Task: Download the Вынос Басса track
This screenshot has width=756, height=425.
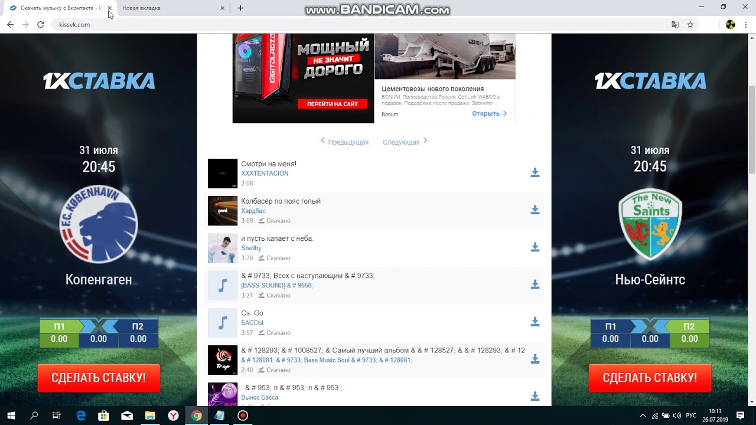Action: pyautogui.click(x=535, y=396)
